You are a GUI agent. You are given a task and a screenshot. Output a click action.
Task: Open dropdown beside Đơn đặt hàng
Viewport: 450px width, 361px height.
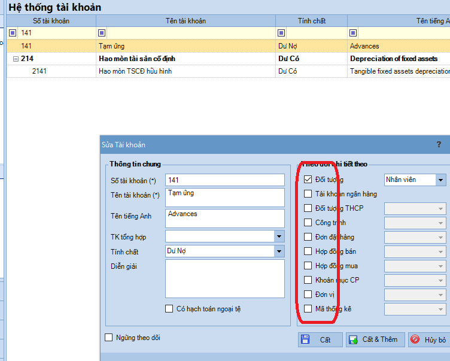tap(440, 238)
